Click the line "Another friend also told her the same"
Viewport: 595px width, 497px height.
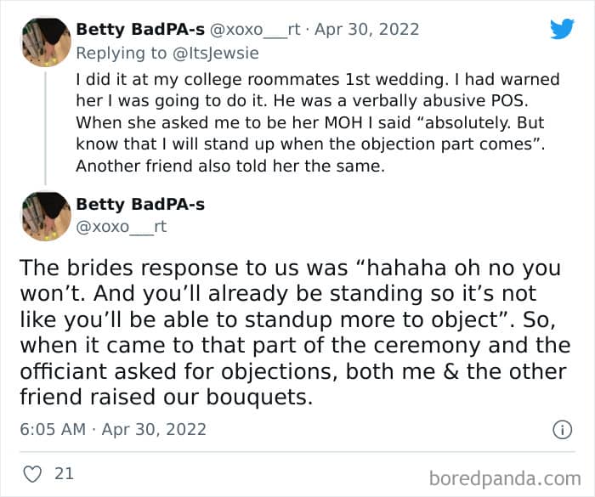(x=229, y=167)
